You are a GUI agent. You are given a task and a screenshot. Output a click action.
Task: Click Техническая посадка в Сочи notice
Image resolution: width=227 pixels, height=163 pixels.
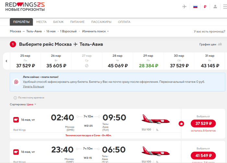click(x=89, y=135)
